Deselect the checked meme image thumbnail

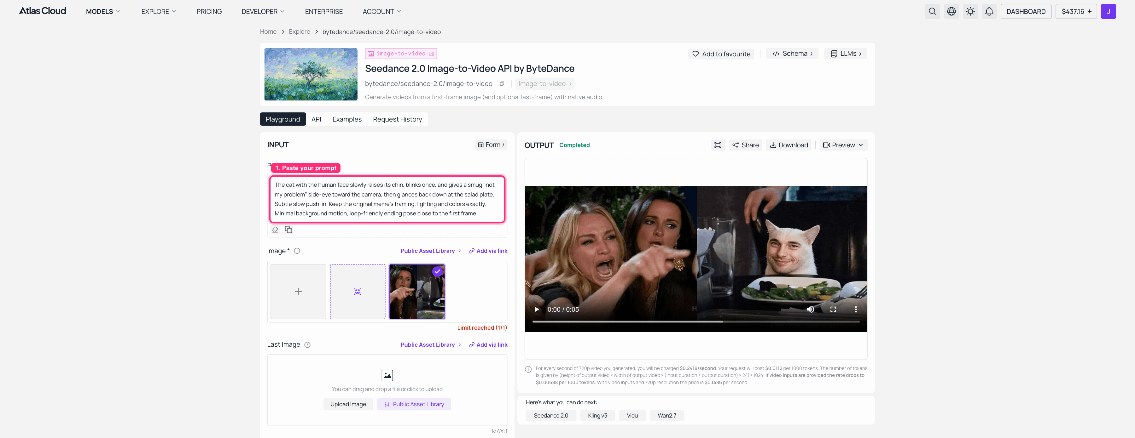point(417,291)
